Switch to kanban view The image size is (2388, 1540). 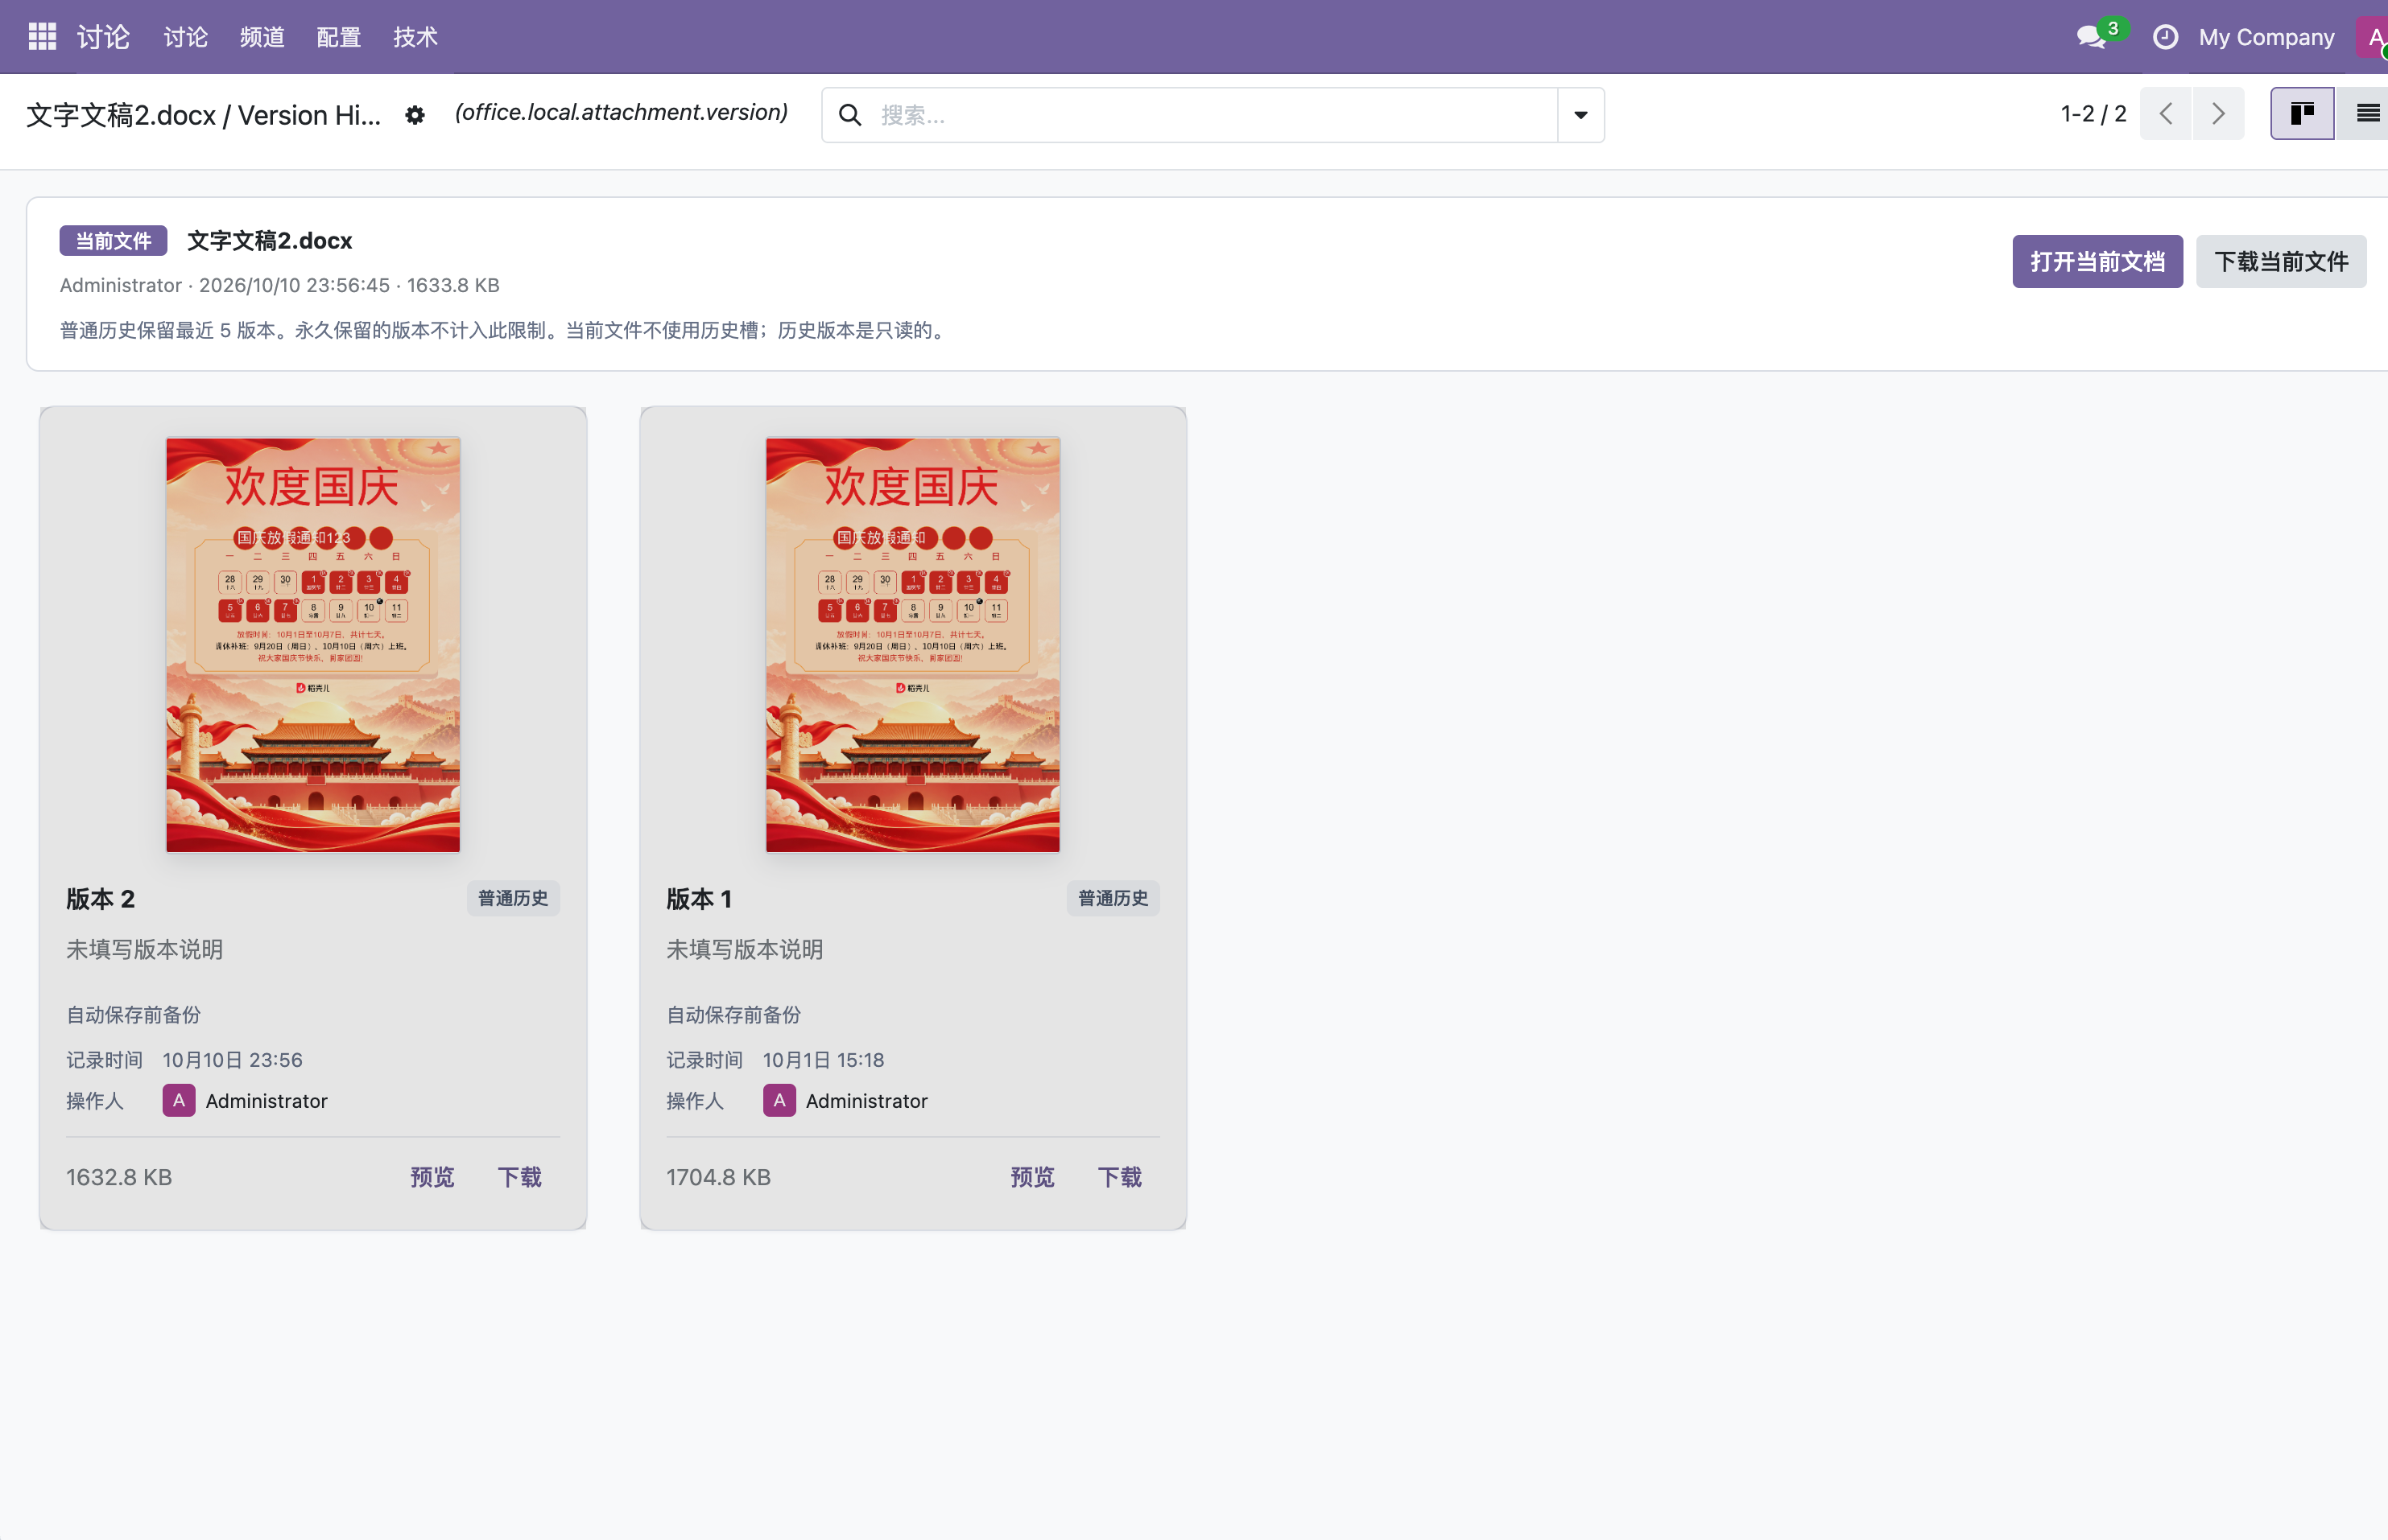tap(2302, 114)
